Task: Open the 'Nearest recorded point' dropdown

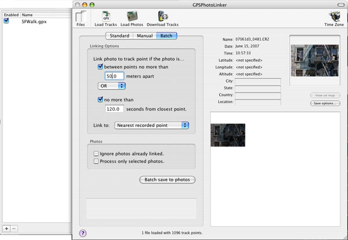Action: click(x=151, y=125)
